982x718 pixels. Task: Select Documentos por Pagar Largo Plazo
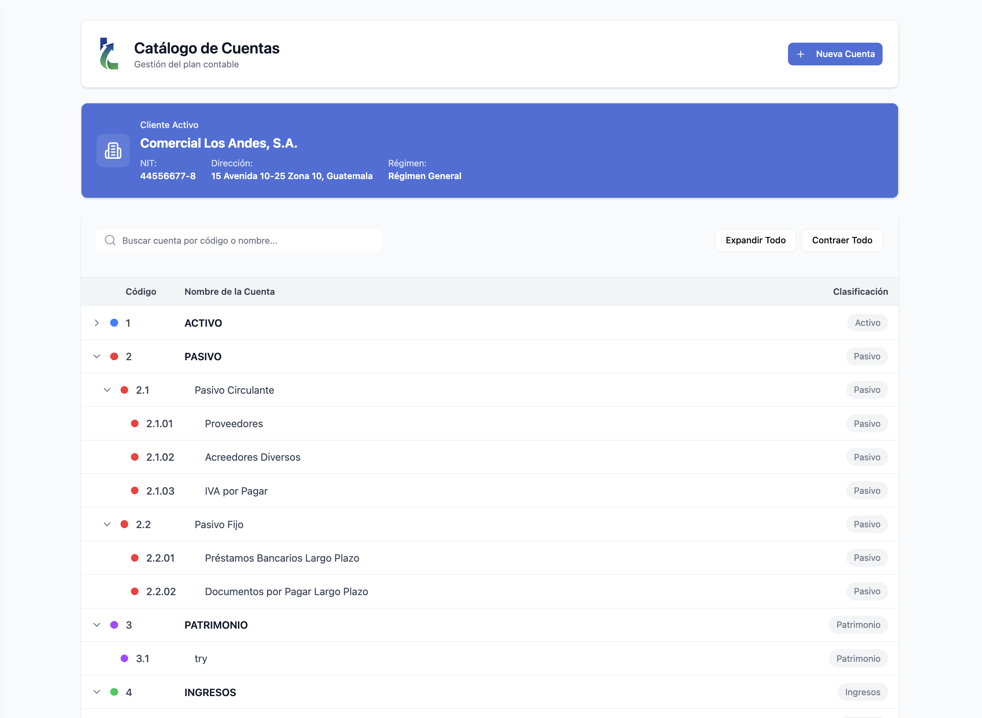[x=490, y=592]
